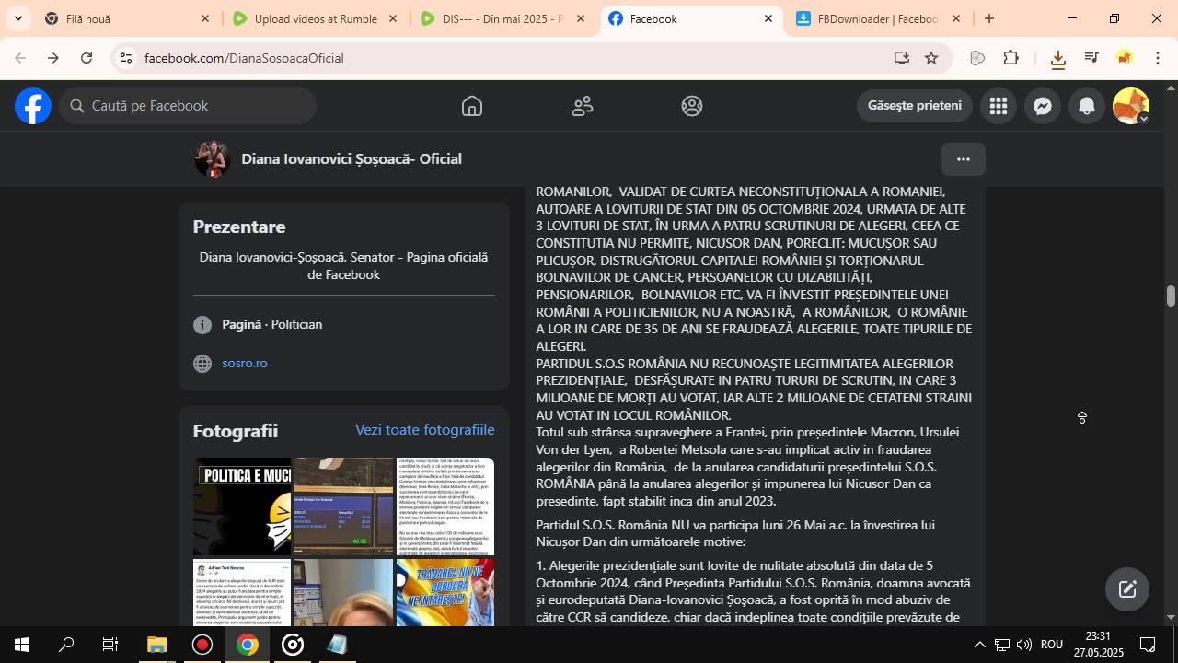Open the sosro.ro website link
1178x663 pixels.
(x=245, y=364)
